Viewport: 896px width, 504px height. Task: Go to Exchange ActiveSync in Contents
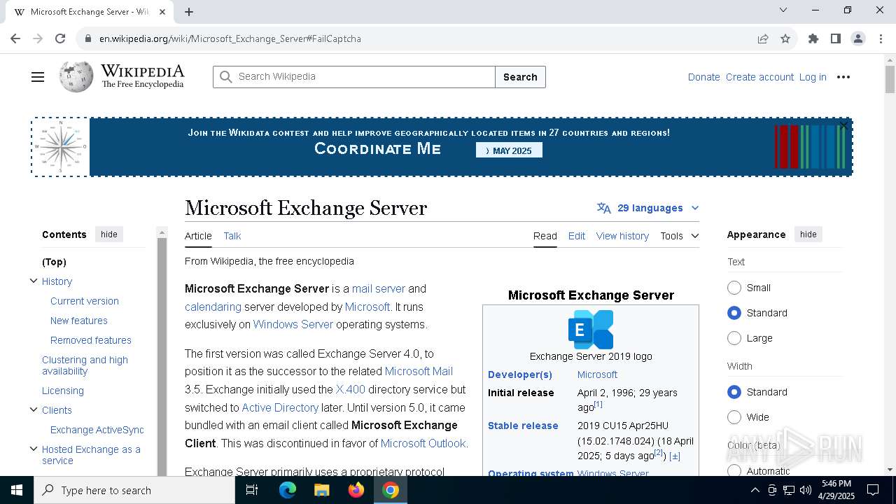[x=97, y=430]
